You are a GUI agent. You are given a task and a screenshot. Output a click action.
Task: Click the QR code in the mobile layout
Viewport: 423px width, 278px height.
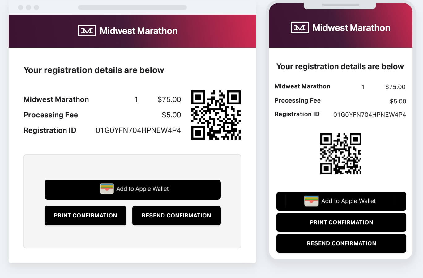[x=340, y=154]
